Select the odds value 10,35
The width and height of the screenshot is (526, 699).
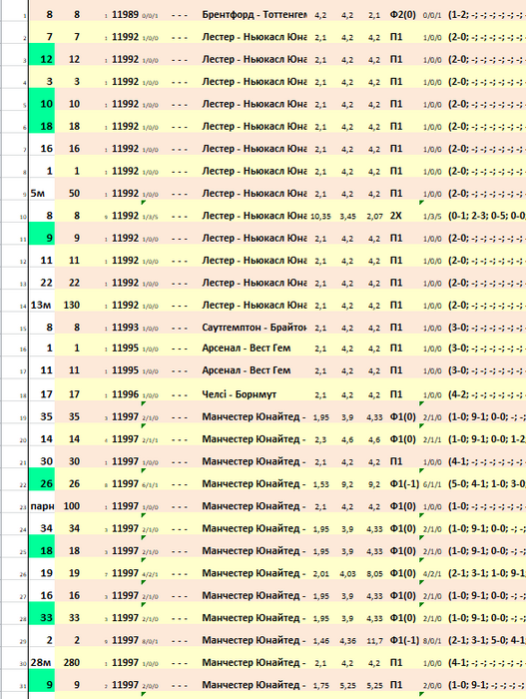[320, 217]
